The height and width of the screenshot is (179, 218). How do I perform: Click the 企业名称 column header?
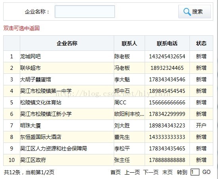click(x=67, y=43)
